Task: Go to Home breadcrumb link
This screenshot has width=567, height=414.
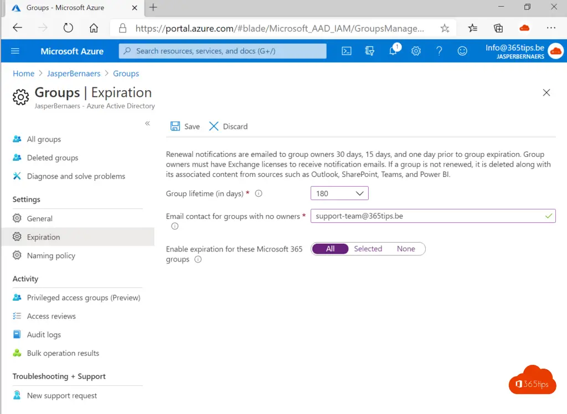Action: [x=23, y=74]
